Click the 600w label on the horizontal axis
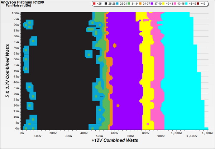This screenshot has width=215, height=149. pos(115,133)
